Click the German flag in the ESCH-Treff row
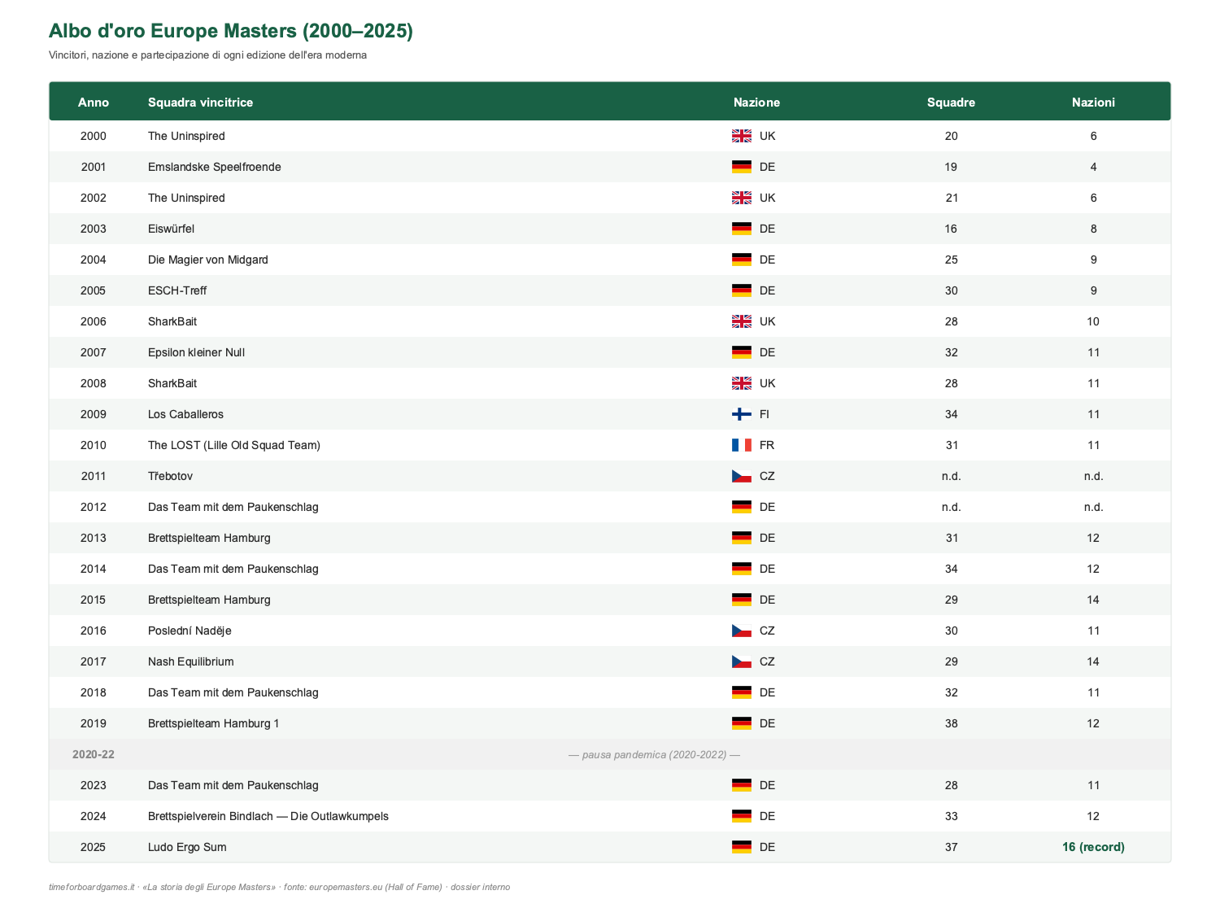Screen dimensions: 1220x908 [x=741, y=290]
